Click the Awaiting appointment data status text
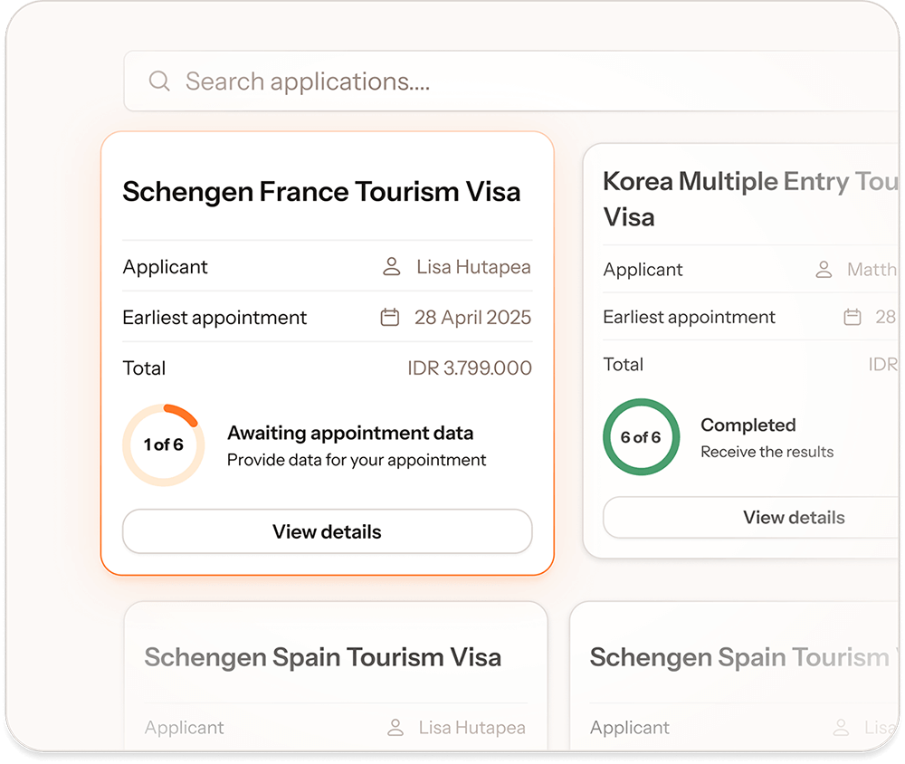 350,434
